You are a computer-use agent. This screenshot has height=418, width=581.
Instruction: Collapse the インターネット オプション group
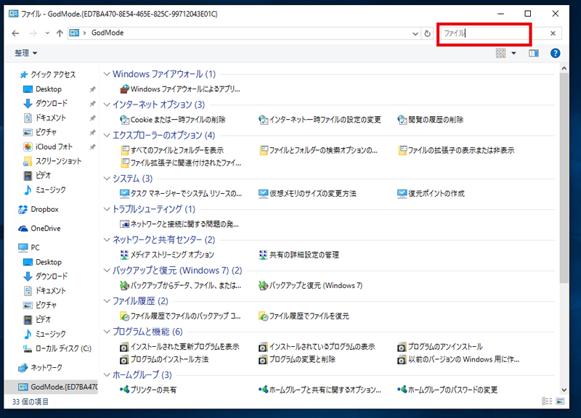[107, 104]
